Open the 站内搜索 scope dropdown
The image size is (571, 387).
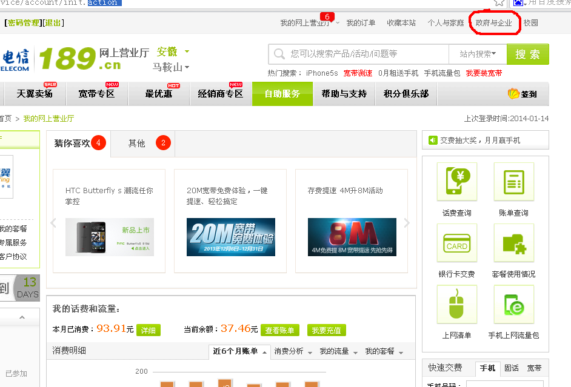point(478,54)
